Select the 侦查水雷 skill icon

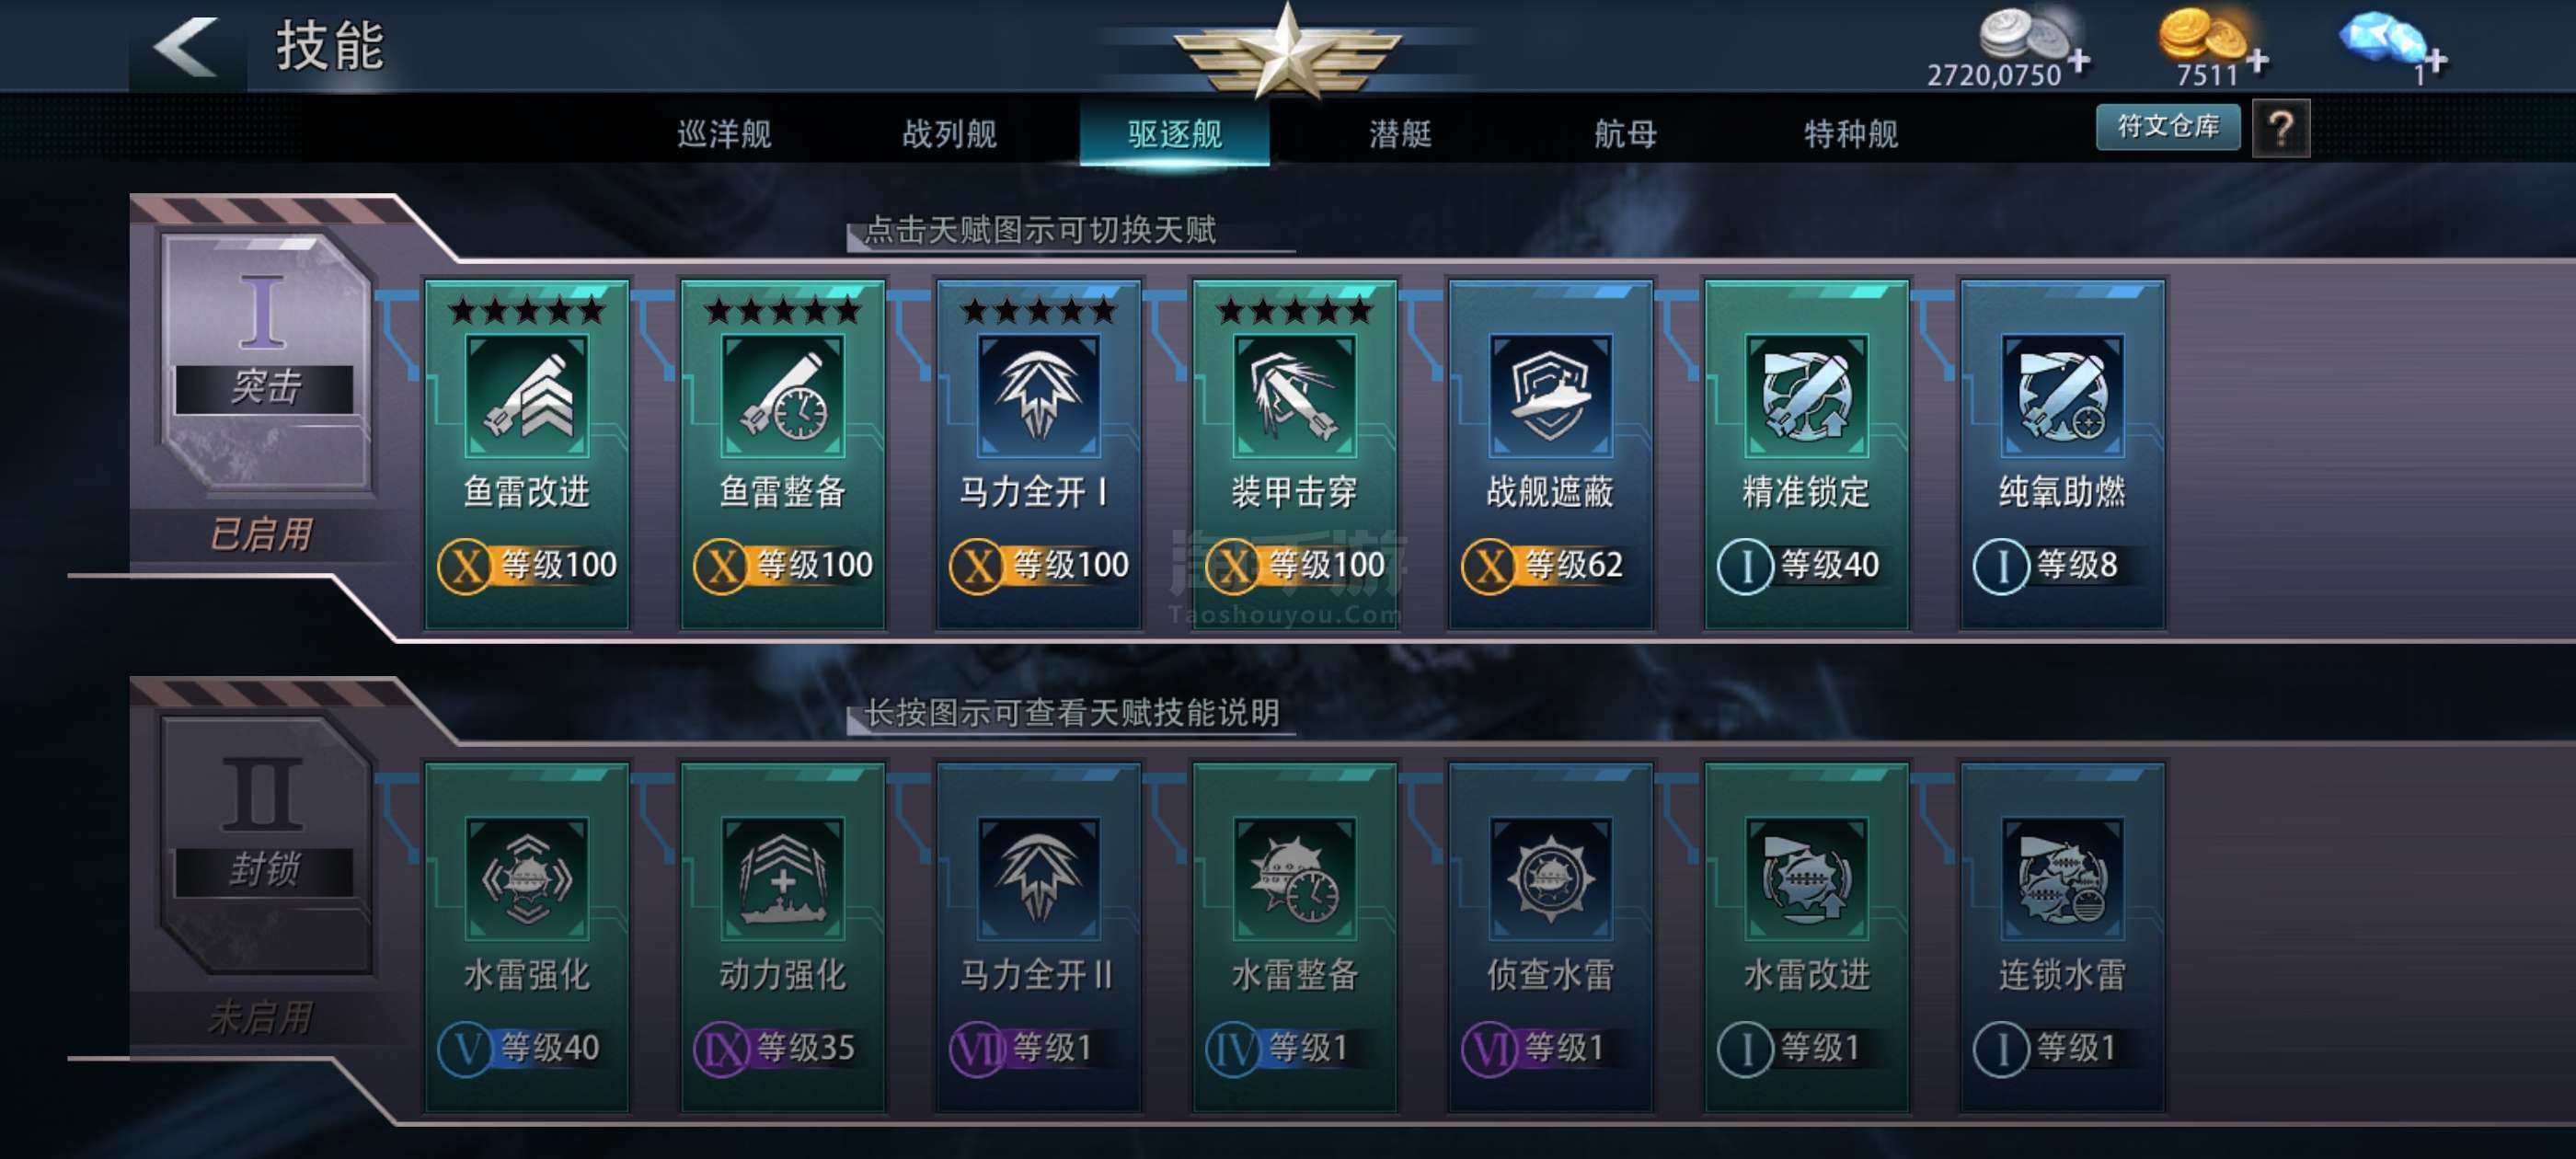click(x=1550, y=878)
